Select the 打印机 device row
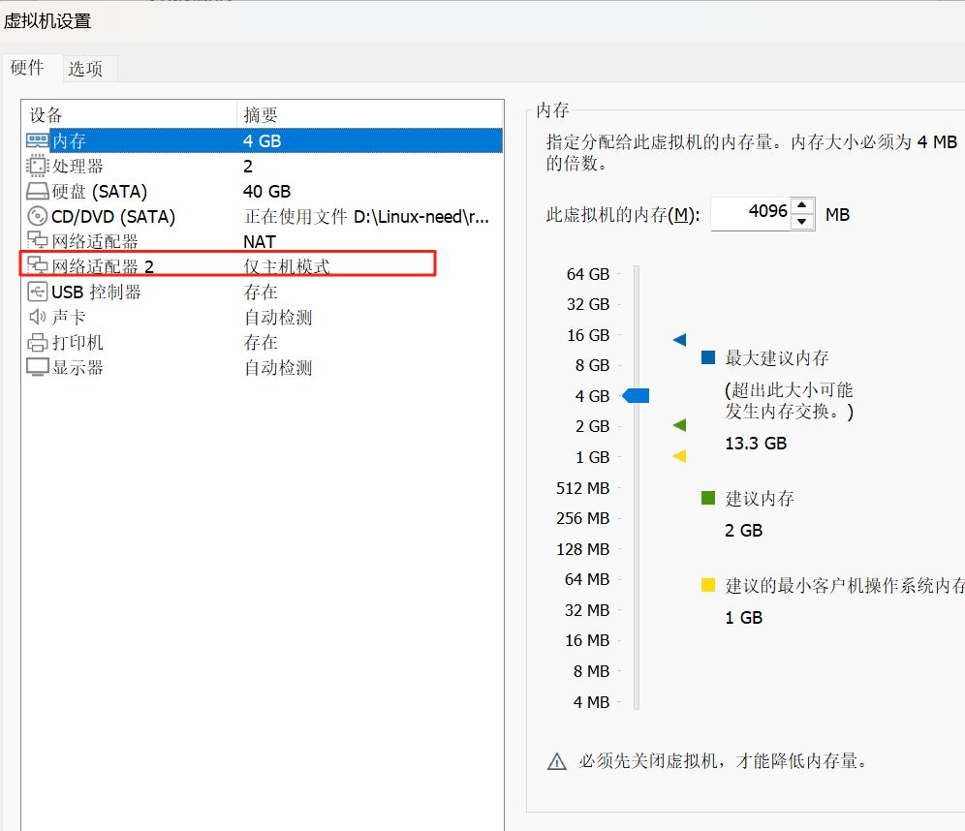965x831 pixels. click(264, 342)
